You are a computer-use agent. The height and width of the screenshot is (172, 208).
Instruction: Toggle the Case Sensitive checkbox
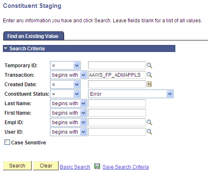click(x=7, y=142)
